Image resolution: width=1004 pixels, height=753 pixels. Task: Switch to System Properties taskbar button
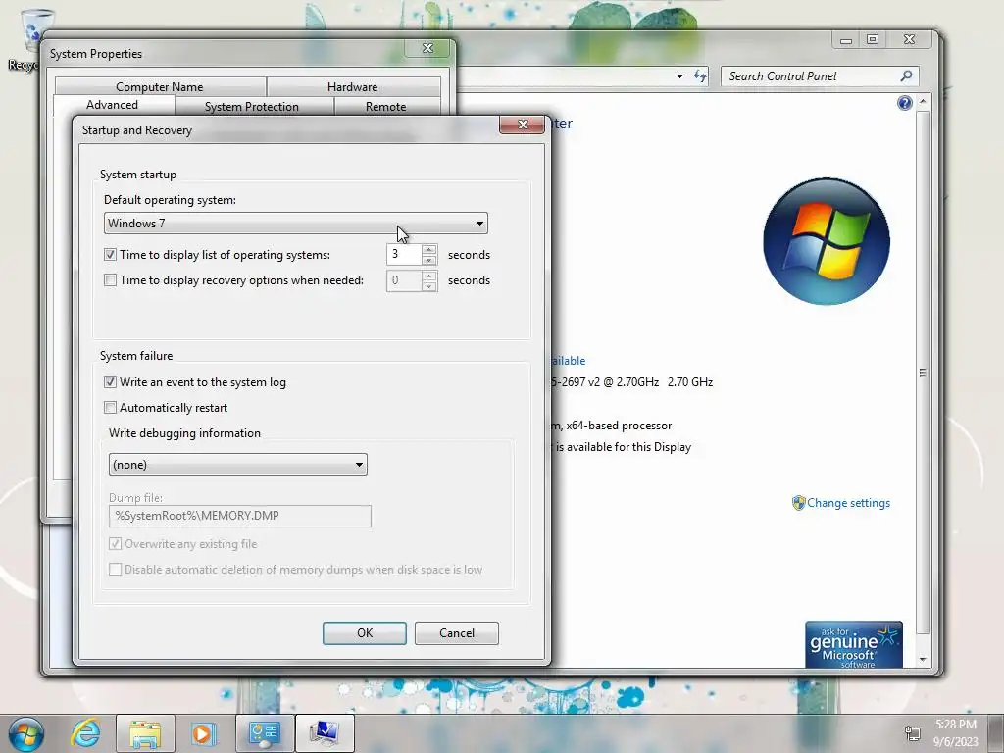(x=325, y=733)
